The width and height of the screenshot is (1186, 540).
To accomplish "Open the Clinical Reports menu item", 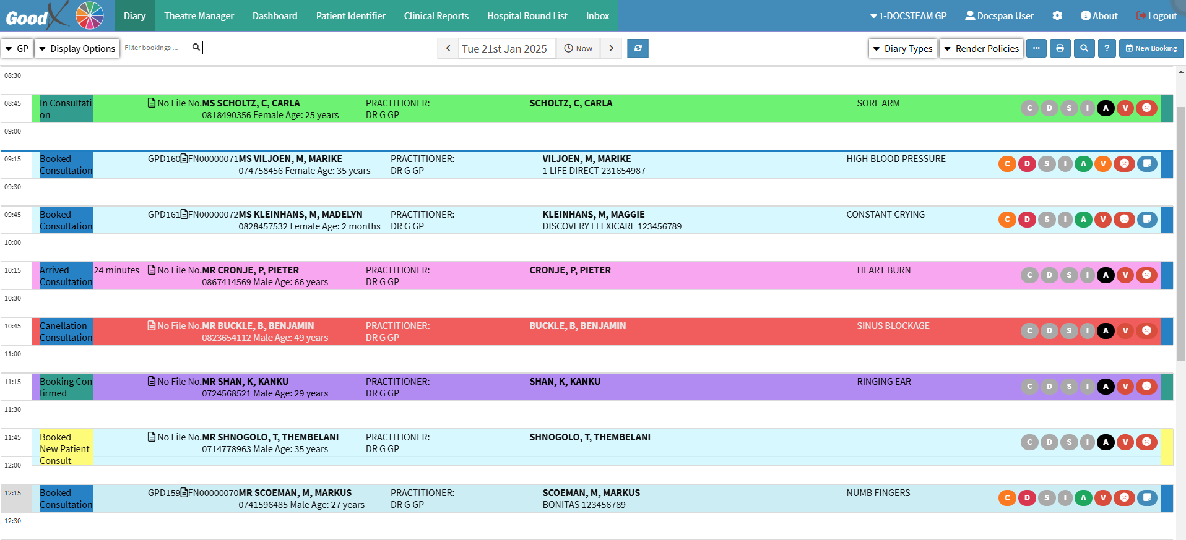I will (x=436, y=15).
